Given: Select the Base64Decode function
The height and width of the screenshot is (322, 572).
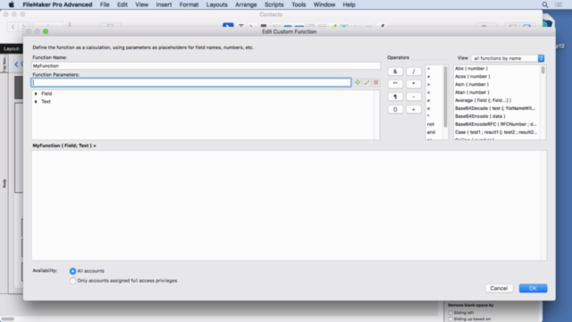Looking at the screenshot, I should (x=495, y=108).
